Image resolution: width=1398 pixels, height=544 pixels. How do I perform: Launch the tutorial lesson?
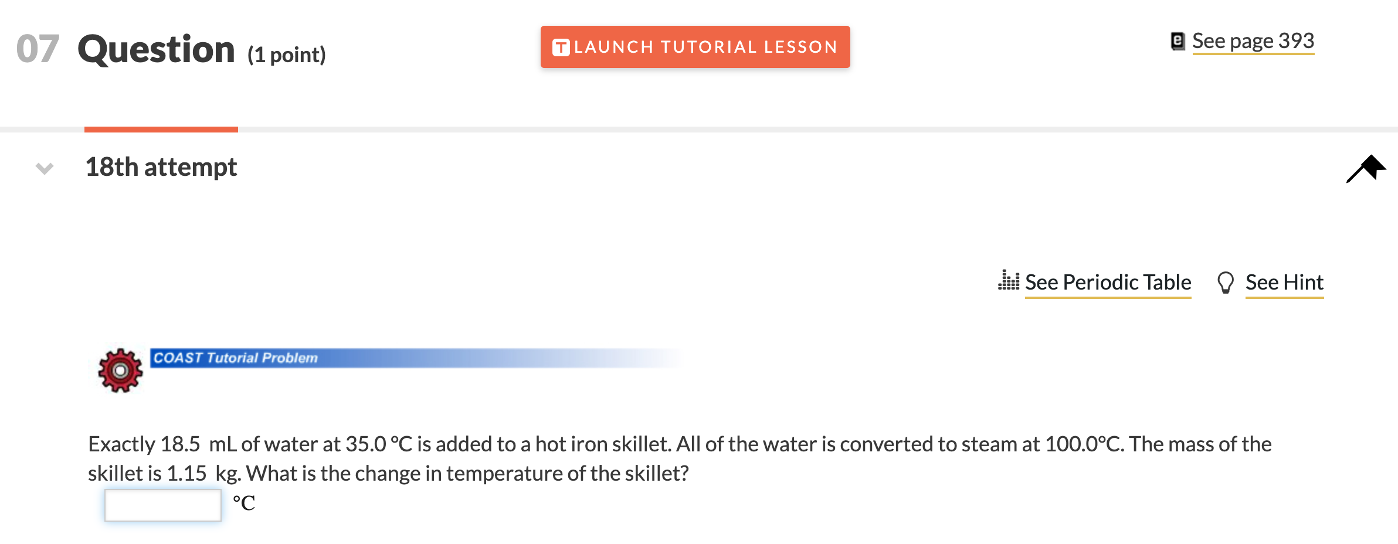[x=695, y=47]
